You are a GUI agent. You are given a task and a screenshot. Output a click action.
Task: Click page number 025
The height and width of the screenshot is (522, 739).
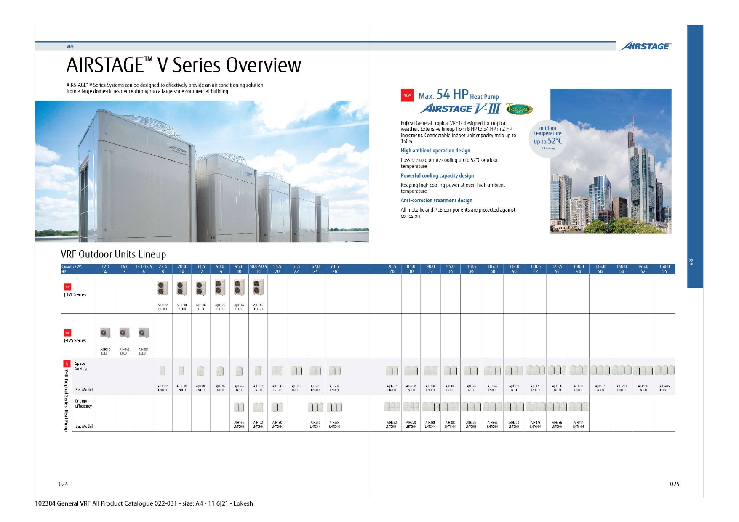tap(675, 484)
